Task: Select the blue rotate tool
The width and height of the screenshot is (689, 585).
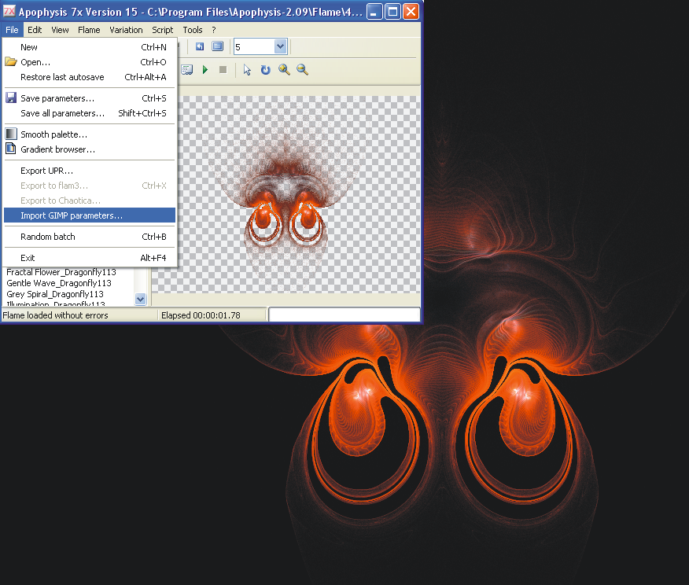Action: pos(265,70)
